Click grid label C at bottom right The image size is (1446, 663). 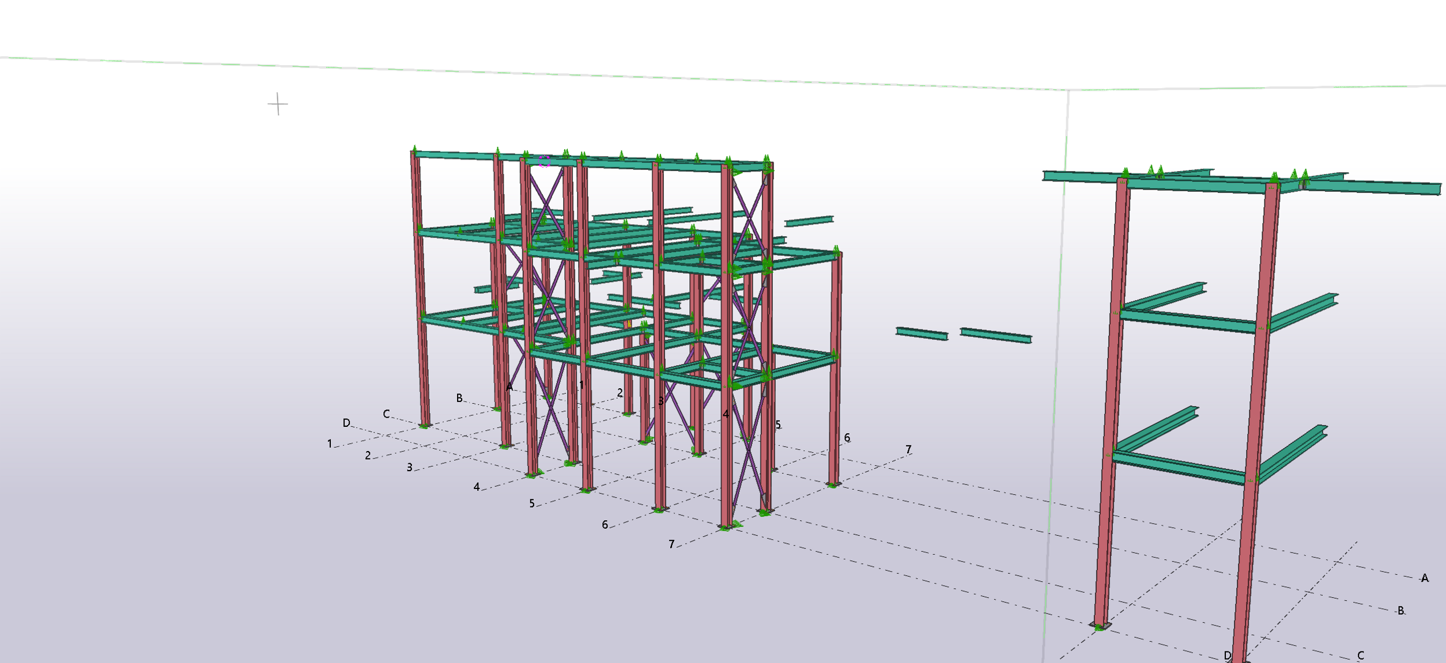[1360, 656]
